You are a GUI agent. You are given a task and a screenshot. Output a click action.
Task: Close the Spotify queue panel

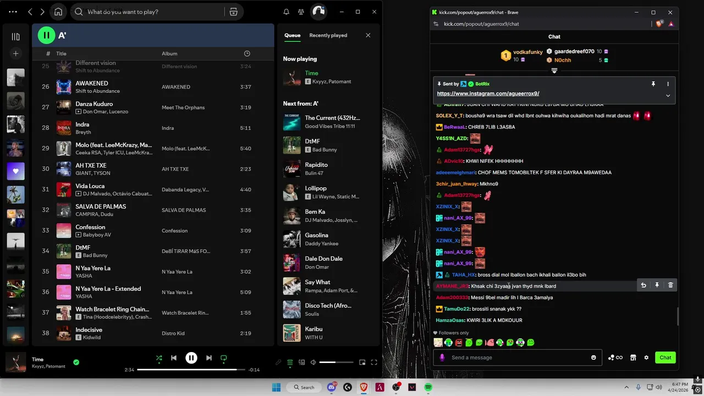(x=368, y=35)
